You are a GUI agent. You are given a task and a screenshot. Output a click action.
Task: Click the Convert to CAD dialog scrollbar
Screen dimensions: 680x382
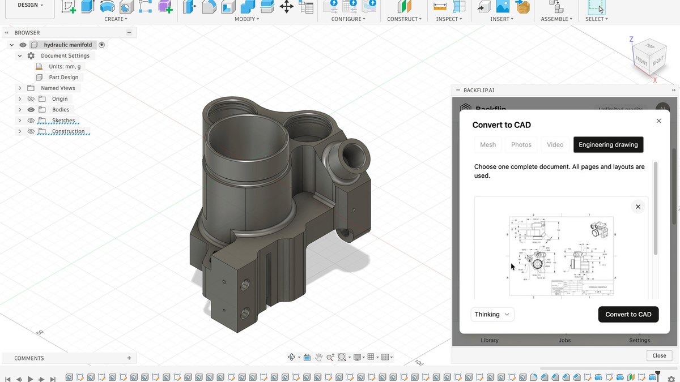tap(656, 208)
